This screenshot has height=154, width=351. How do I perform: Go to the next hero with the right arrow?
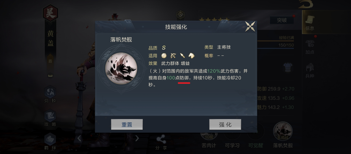click(x=137, y=138)
